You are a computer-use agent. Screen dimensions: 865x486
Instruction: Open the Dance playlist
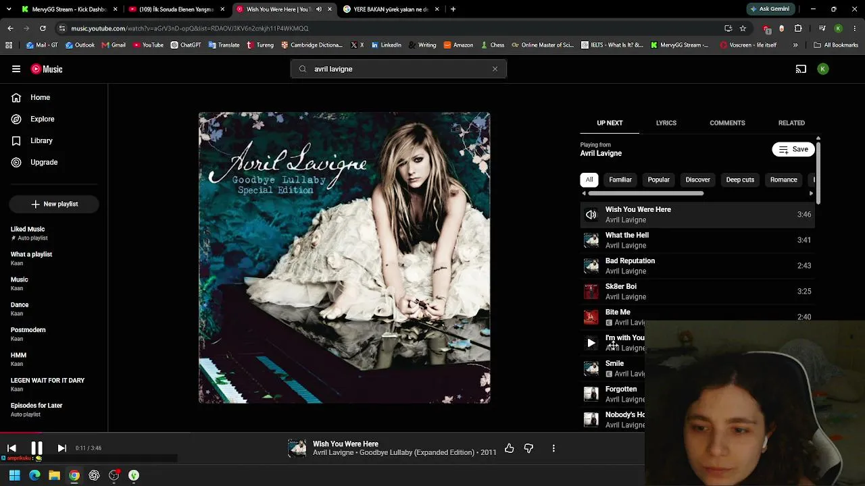click(x=54, y=308)
